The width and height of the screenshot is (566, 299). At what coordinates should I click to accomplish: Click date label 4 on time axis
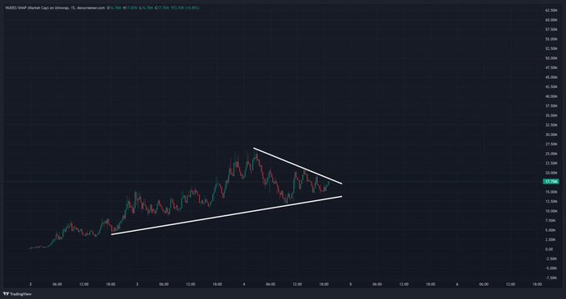point(244,284)
